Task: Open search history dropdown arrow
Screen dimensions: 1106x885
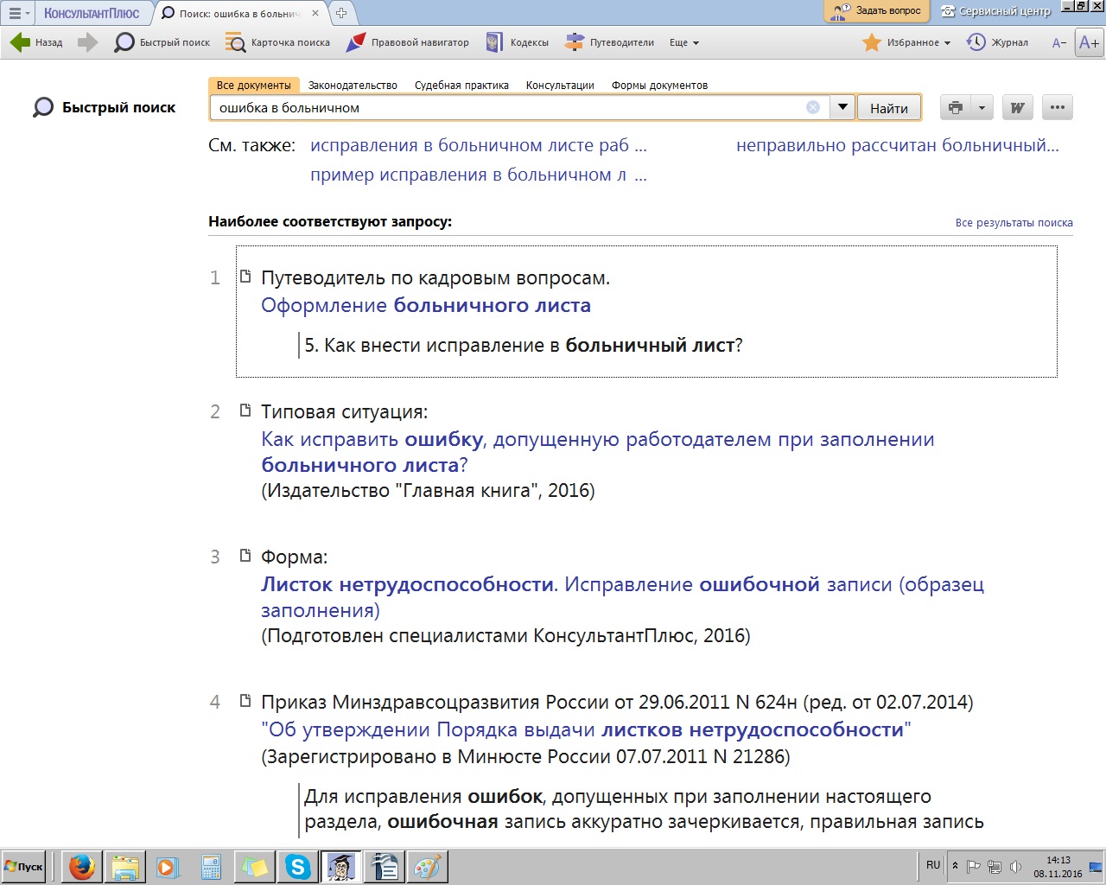Action: 842,108
